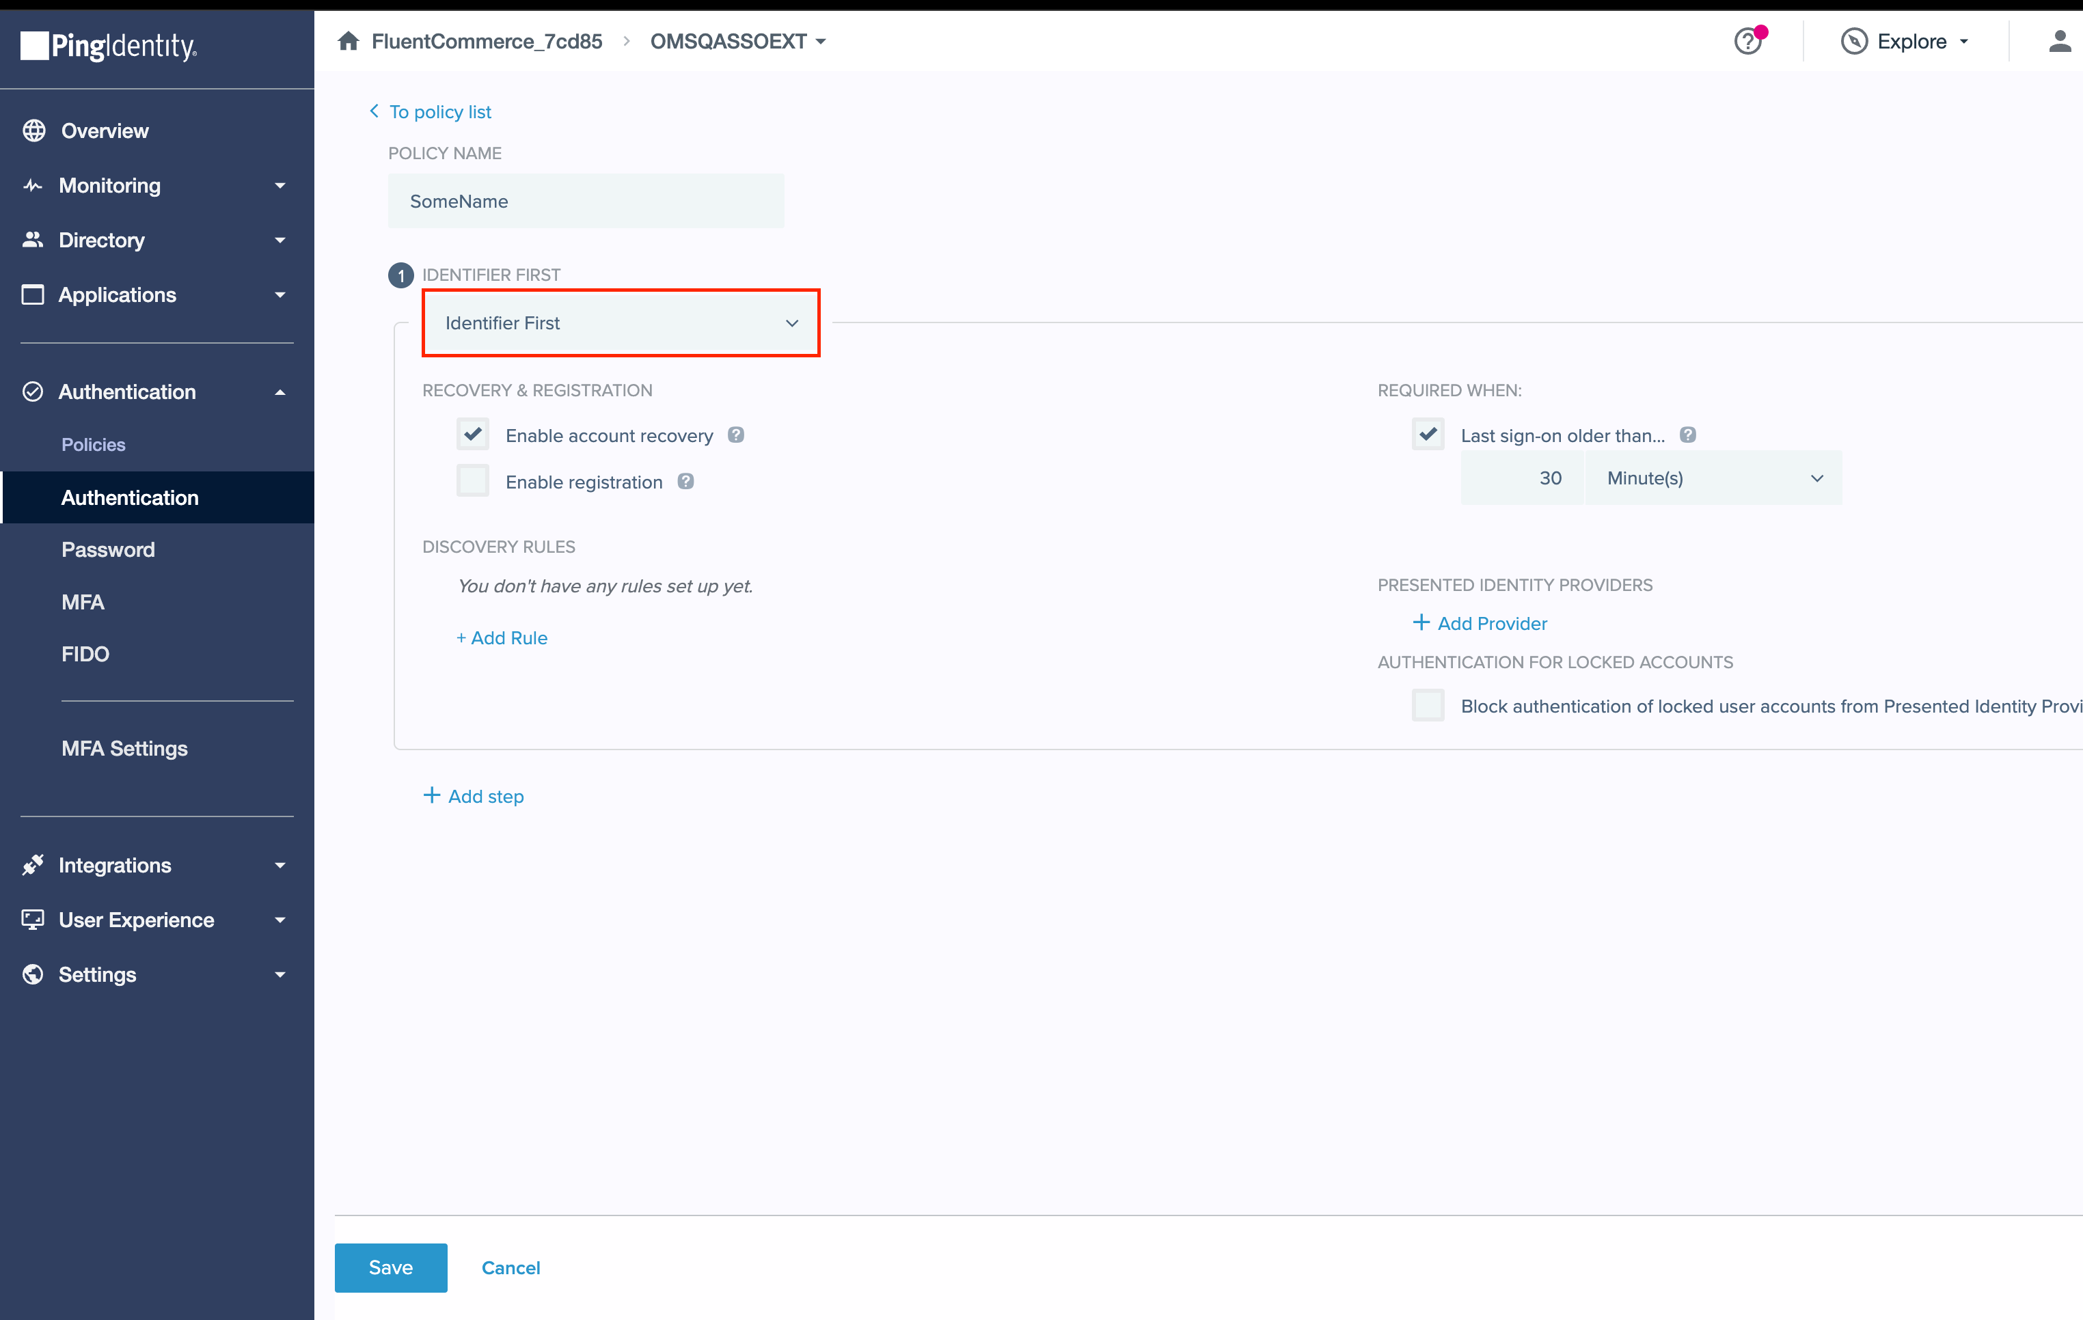Click help icon beside Enable account recovery

tap(736, 435)
